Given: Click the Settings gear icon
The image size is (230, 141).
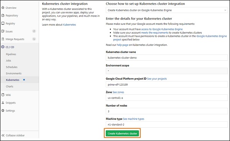Looking at the screenshot, I should [3, 110].
